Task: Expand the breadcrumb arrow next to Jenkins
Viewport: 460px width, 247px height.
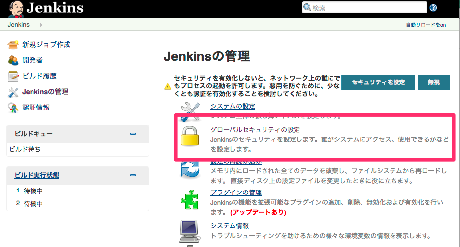Action: 41,25
